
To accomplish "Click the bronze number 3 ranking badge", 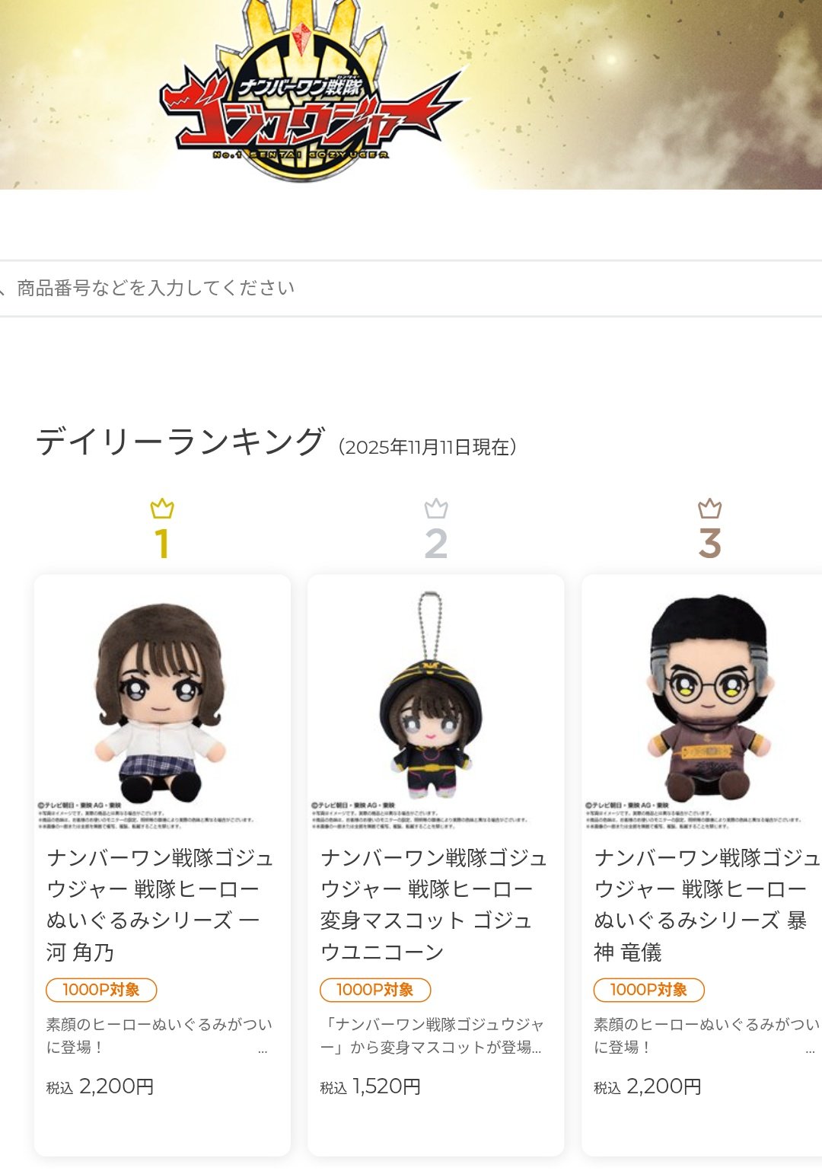I will (x=710, y=544).
